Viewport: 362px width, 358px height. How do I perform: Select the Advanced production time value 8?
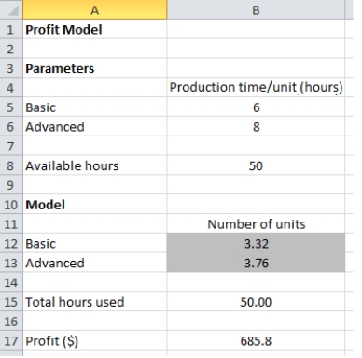click(x=256, y=126)
